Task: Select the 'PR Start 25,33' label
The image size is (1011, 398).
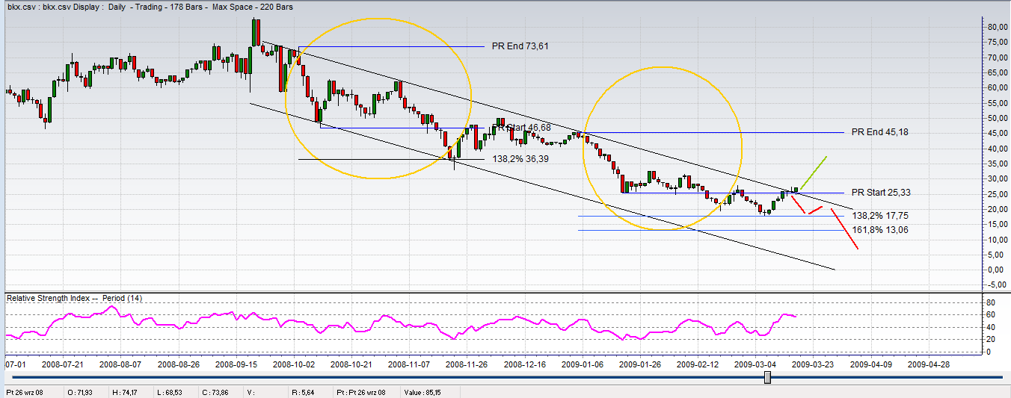Action: 881,193
